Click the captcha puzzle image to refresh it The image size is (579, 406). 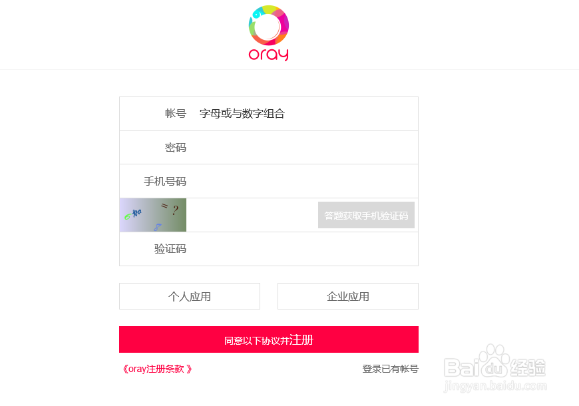pyautogui.click(x=152, y=214)
